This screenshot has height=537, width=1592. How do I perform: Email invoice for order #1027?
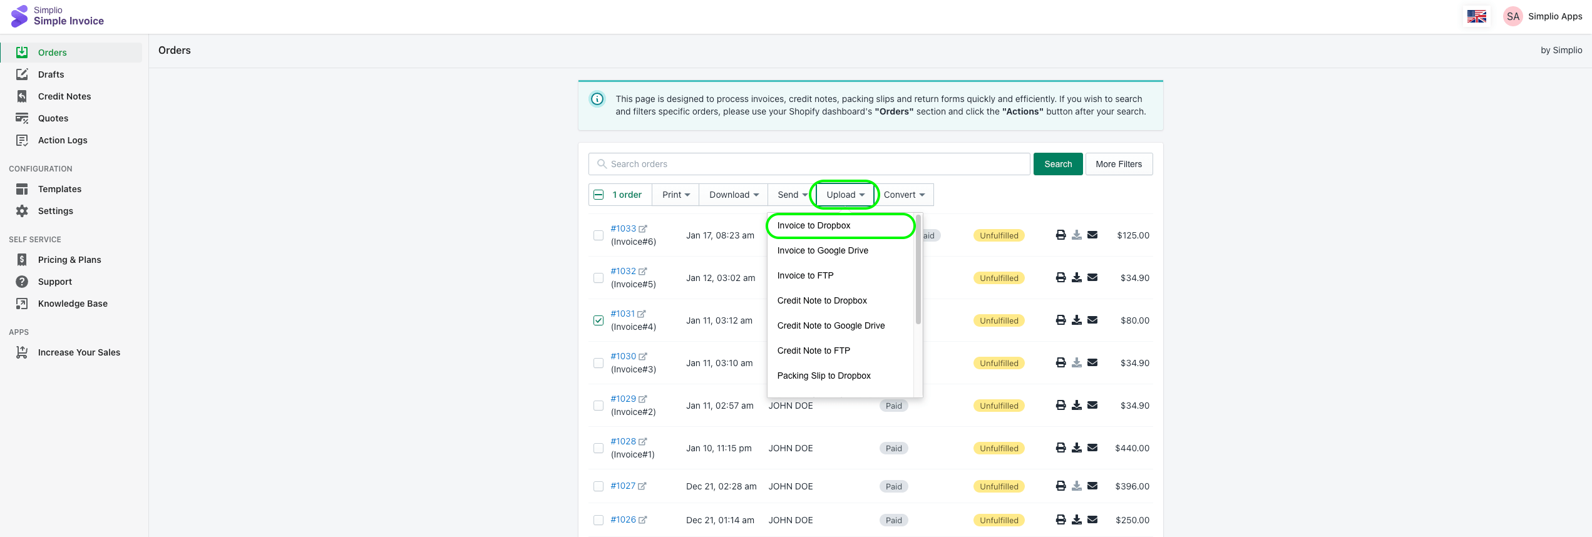click(x=1092, y=486)
